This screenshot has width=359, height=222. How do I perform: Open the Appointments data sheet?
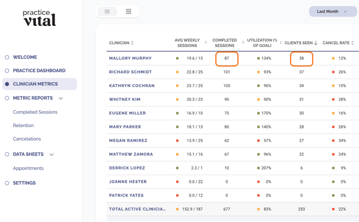28,168
